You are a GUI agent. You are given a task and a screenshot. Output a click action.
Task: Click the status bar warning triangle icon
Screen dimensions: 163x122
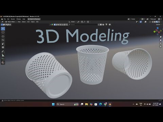tap(2, 100)
